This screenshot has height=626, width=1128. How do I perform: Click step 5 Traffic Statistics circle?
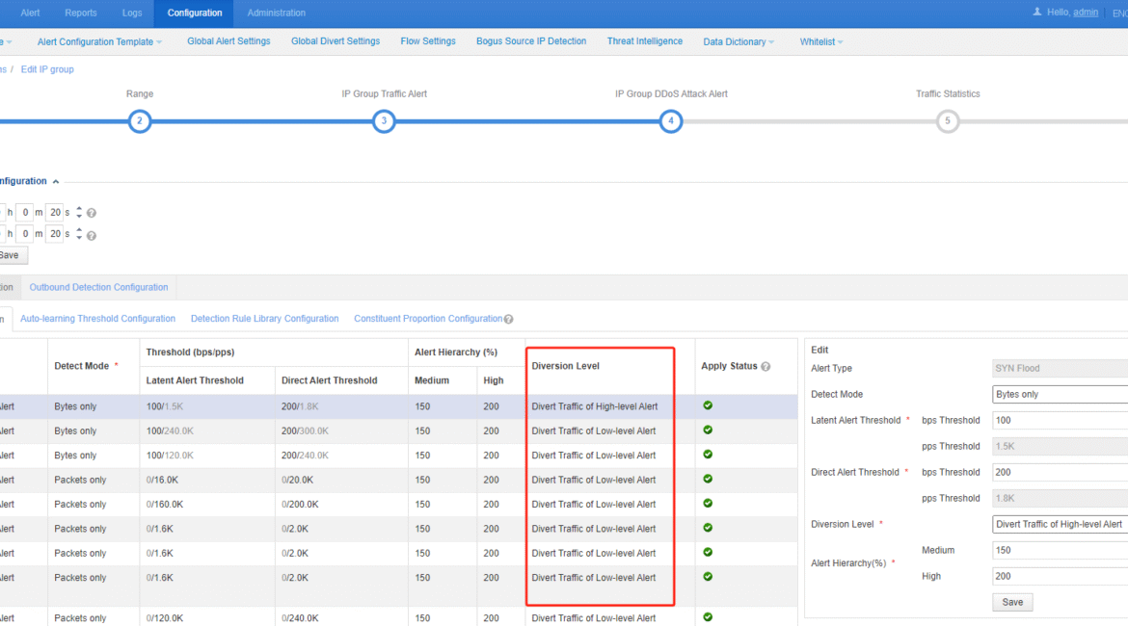948,120
